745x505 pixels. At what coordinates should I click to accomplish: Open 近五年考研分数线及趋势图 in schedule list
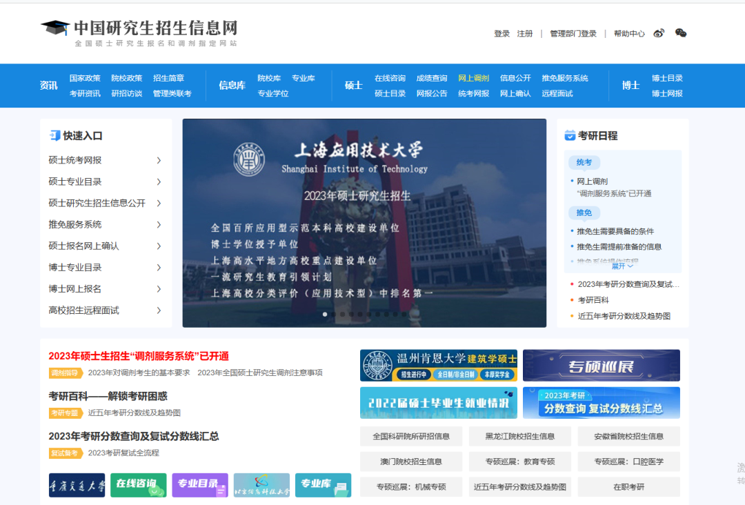tap(624, 316)
